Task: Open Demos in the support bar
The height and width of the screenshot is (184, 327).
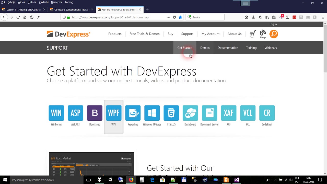Action: (x=205, y=48)
